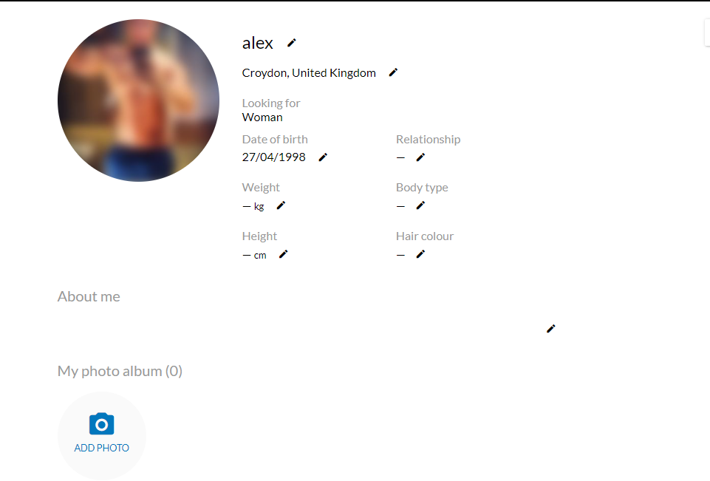The height and width of the screenshot is (481, 710).
Task: Click the blue camera icon
Action: pos(101,424)
